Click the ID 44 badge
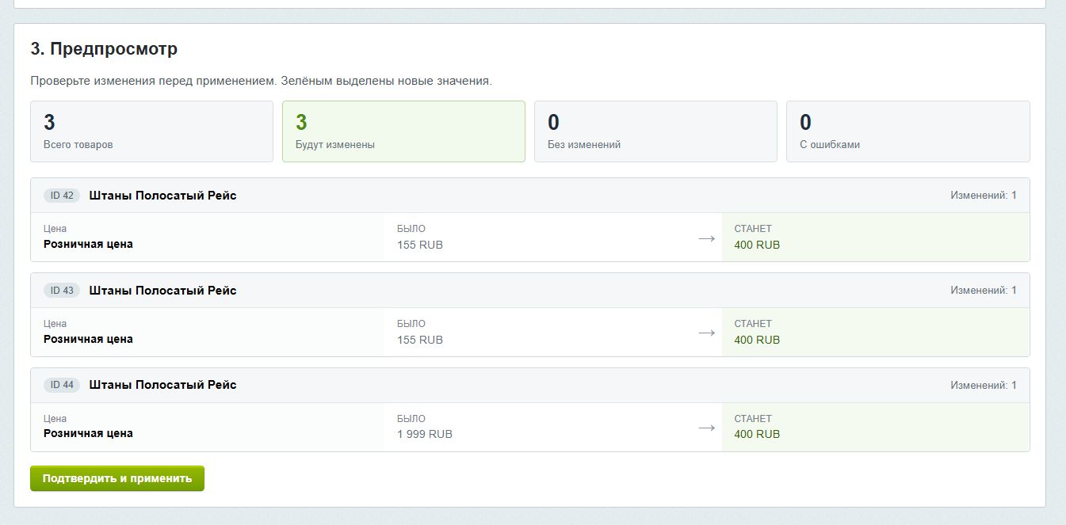Screen dimensions: 1066x525 [62, 385]
